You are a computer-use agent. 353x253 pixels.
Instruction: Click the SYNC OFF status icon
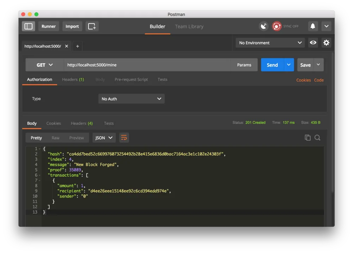pyautogui.click(x=276, y=26)
